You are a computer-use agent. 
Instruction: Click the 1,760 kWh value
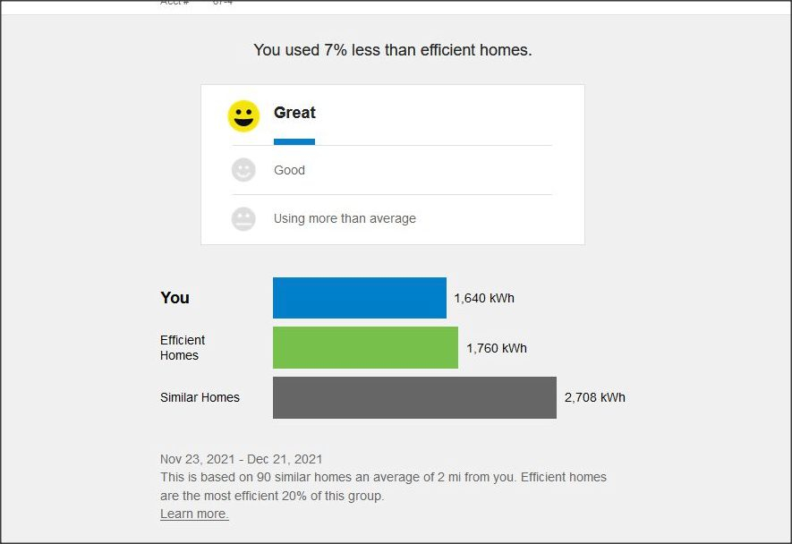coord(497,348)
